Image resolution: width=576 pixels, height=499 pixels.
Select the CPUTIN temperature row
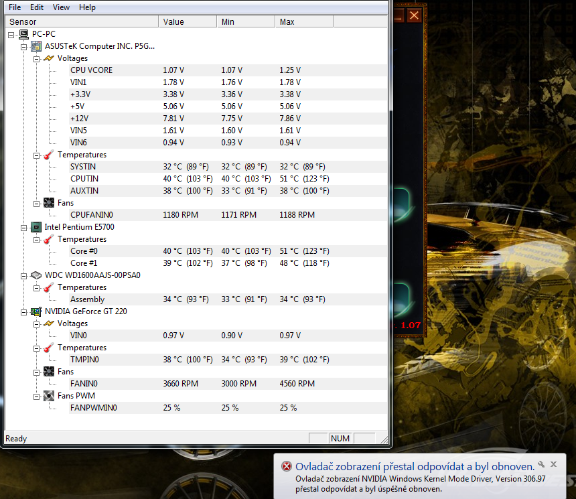pos(228,179)
